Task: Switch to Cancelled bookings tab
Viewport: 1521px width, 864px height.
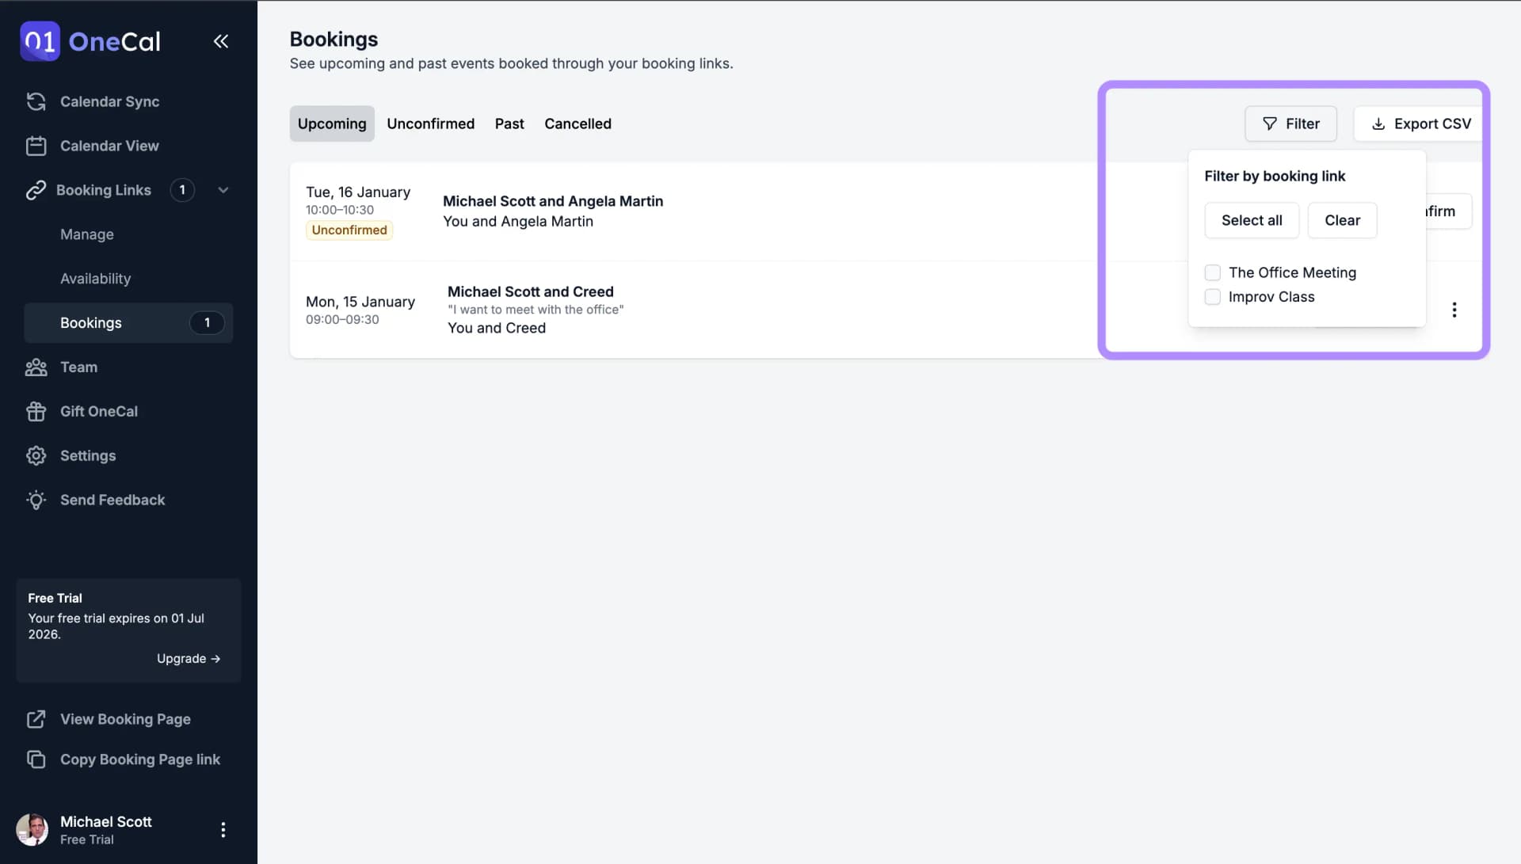Action: click(578, 124)
